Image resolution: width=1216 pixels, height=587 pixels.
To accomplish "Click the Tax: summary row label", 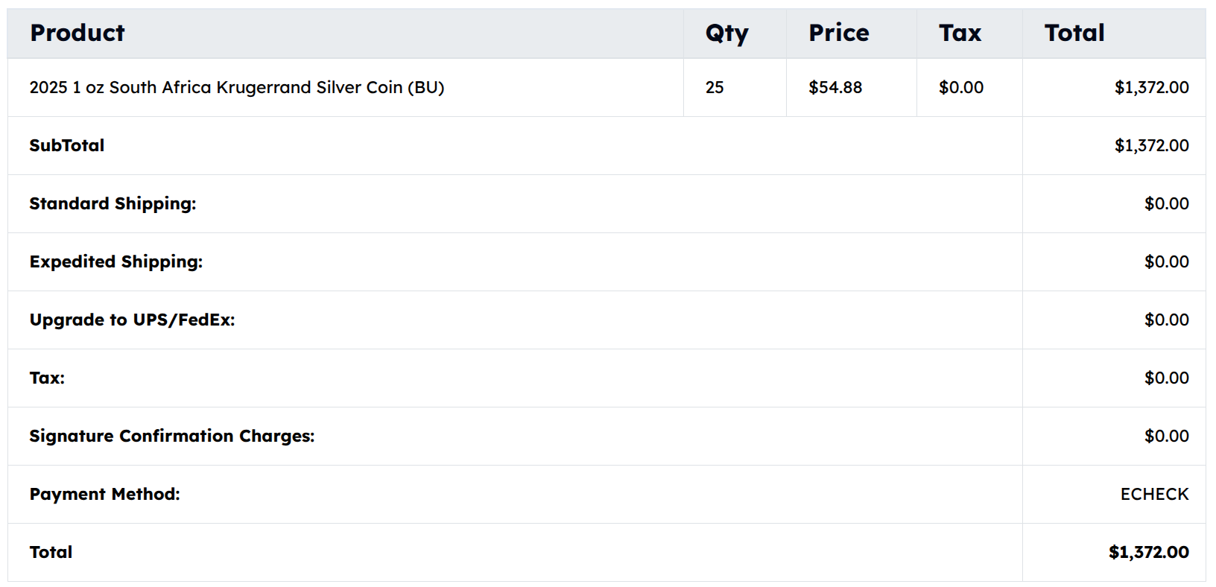I will pyautogui.click(x=47, y=378).
